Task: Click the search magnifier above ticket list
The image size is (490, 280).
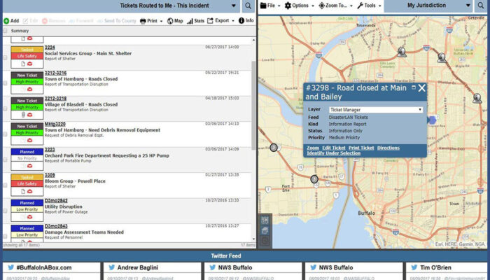Action: [248, 6]
